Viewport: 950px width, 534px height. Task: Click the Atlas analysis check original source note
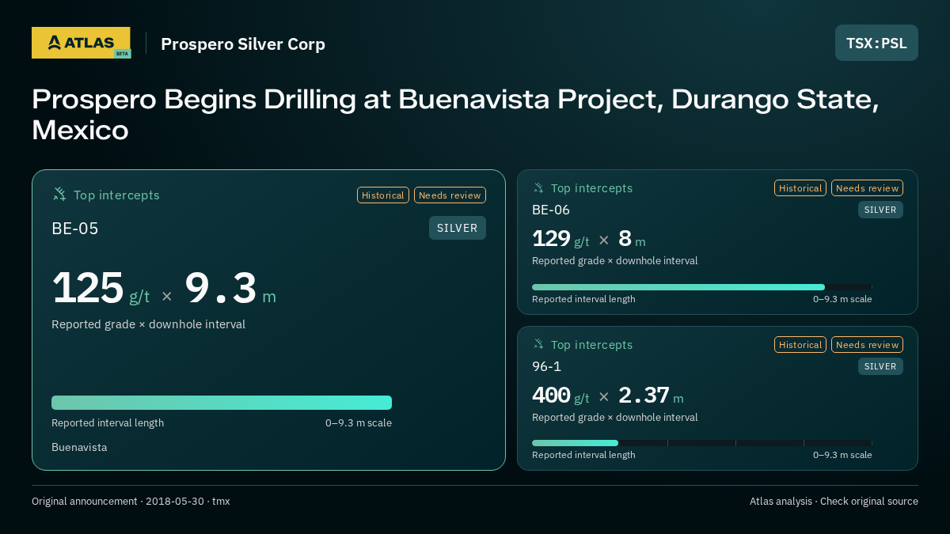834,502
